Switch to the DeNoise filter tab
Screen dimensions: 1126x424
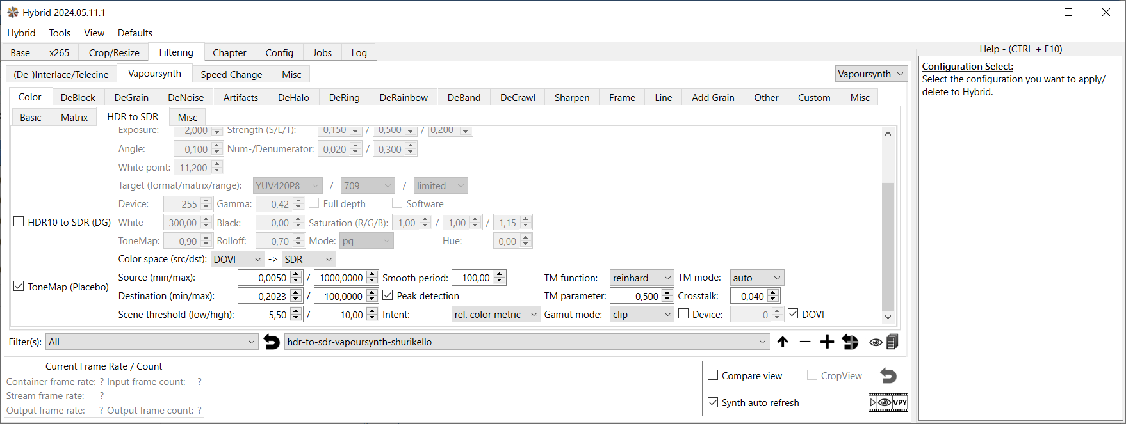click(x=186, y=98)
